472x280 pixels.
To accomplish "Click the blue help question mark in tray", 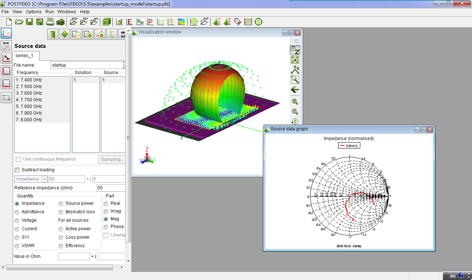I will pos(461,276).
